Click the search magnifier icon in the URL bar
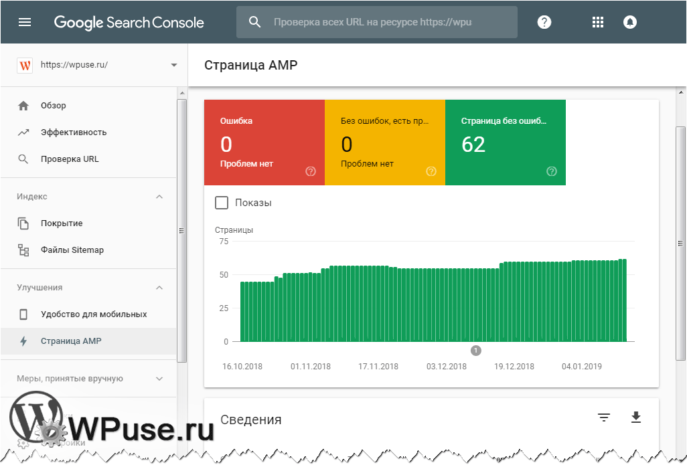The image size is (687, 465). [254, 22]
